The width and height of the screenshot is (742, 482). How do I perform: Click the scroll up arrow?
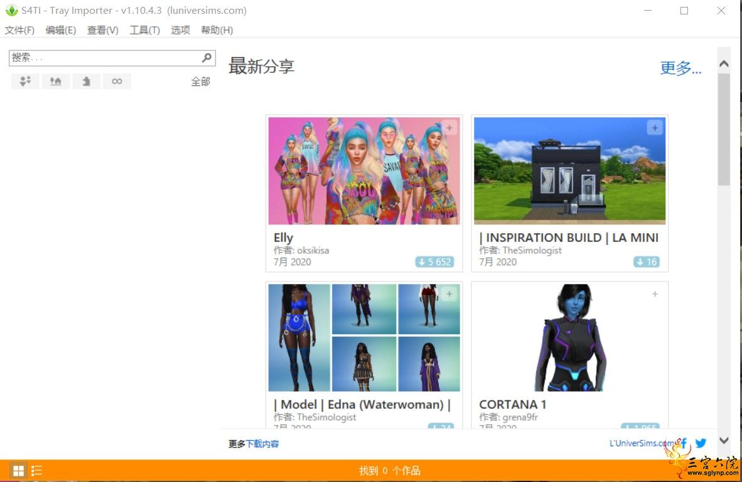pos(724,64)
